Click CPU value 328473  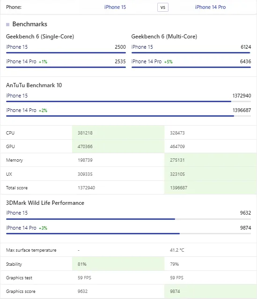pos(177,133)
